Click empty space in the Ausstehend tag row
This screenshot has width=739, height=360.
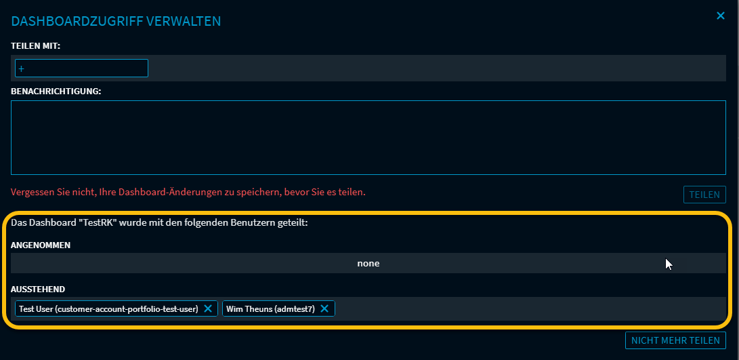[528, 308]
